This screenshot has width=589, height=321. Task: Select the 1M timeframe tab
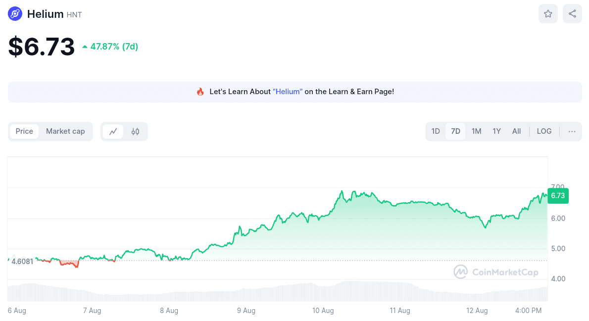point(476,131)
